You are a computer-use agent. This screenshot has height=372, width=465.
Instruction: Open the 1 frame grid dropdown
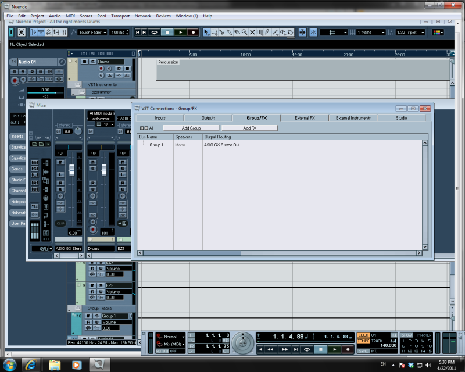(x=371, y=33)
